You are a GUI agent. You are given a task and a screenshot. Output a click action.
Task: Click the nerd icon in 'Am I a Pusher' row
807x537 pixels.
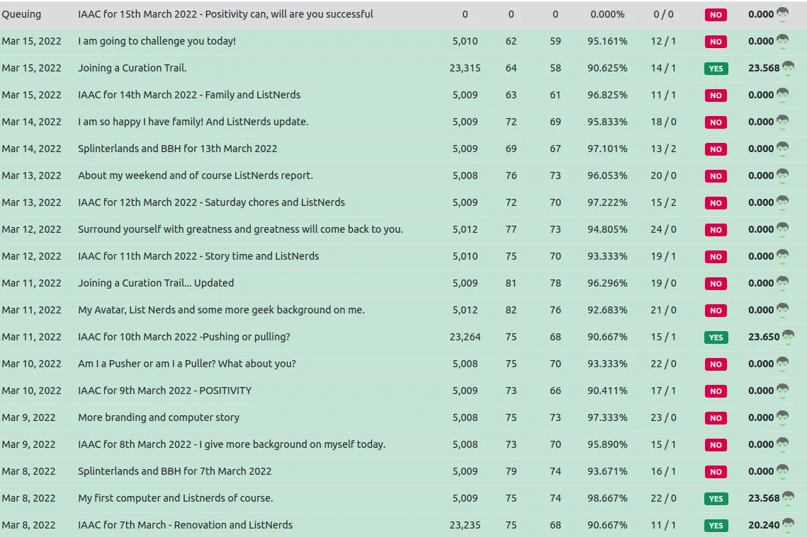[782, 364]
